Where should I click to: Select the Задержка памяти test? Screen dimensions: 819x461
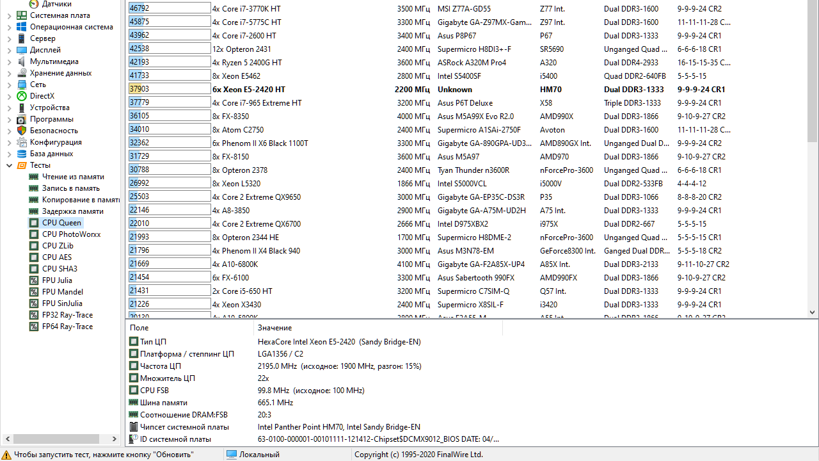72,211
